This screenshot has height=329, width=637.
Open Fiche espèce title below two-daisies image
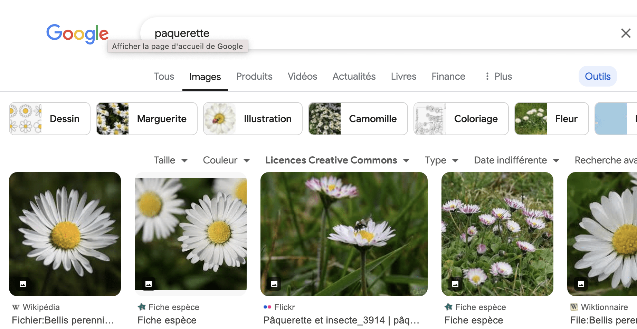coord(167,320)
